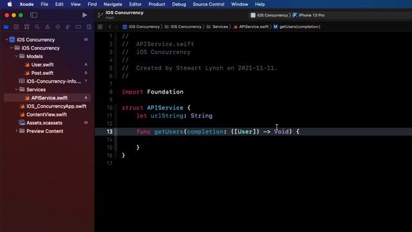Image resolution: width=412 pixels, height=232 pixels.
Task: Collapse the root iOS Concurrency project
Action: click(x=6, y=39)
